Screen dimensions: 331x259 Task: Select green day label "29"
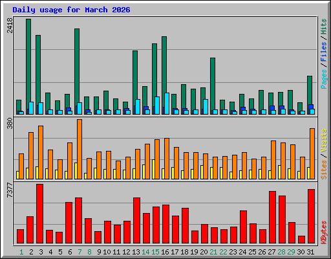pyautogui.click(x=291, y=252)
